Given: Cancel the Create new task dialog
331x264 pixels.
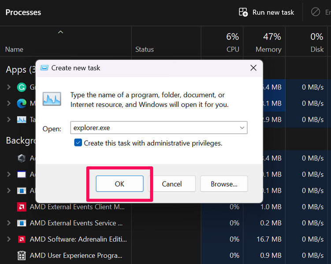Looking at the screenshot, I should click(172, 184).
